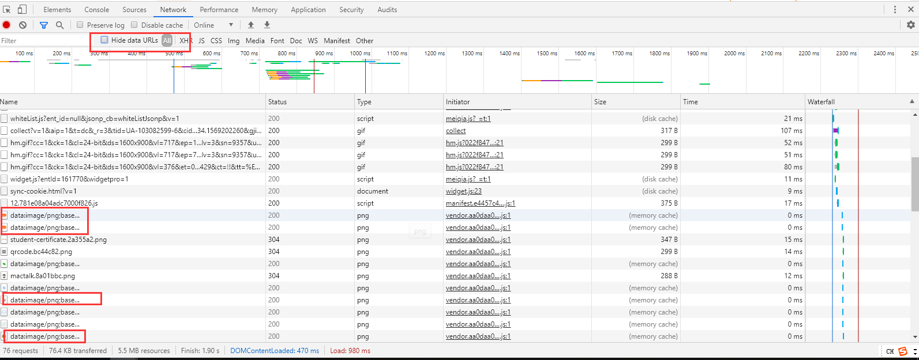Click the Load: 980 ms status text
919x360 pixels.
[350, 351]
